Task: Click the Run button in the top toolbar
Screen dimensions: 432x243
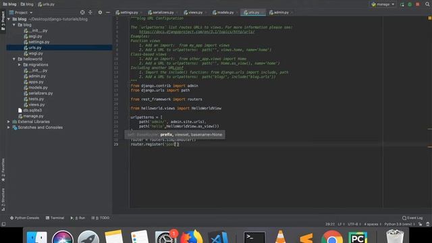Action: pos(402,5)
